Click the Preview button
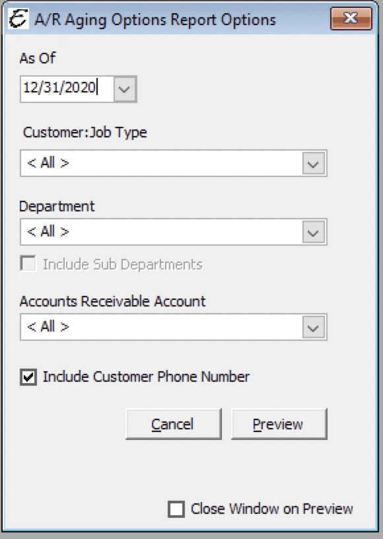 coord(279,424)
